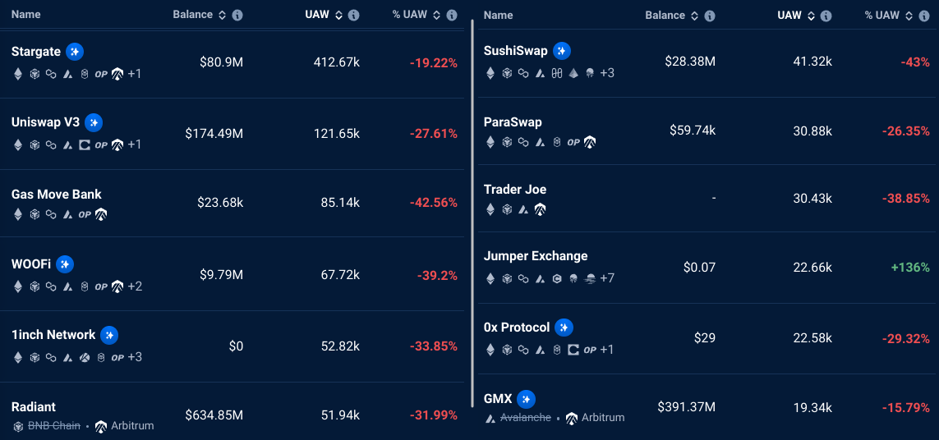Click the 0x Protocol blue badge icon
The image size is (939, 440).
[x=564, y=328]
